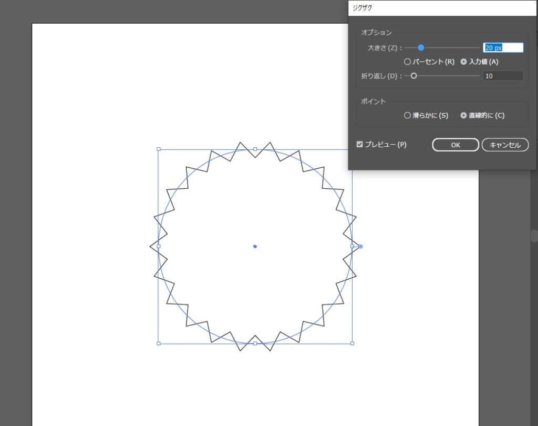
Task: Select the 入力値 radio button
Action: point(463,62)
